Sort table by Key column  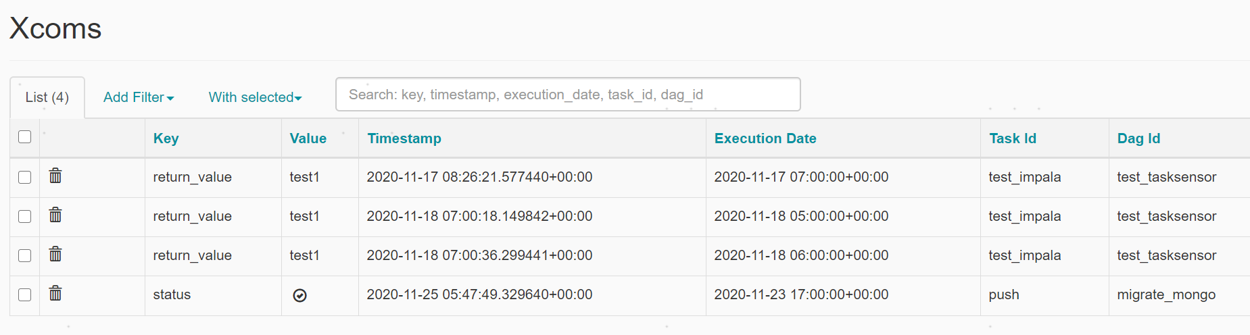[166, 138]
